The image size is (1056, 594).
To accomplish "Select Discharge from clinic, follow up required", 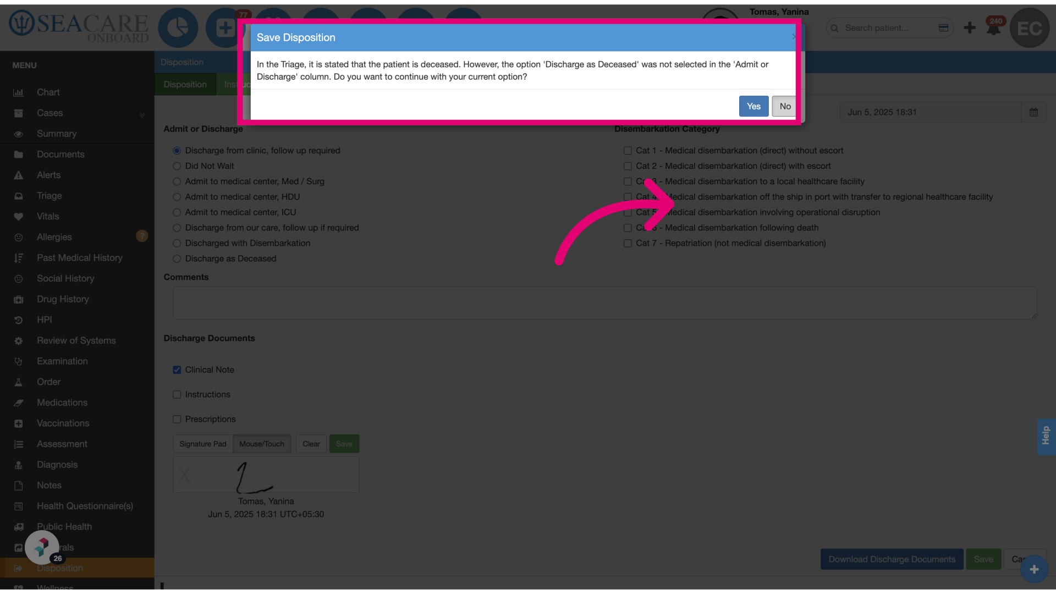I will (177, 151).
